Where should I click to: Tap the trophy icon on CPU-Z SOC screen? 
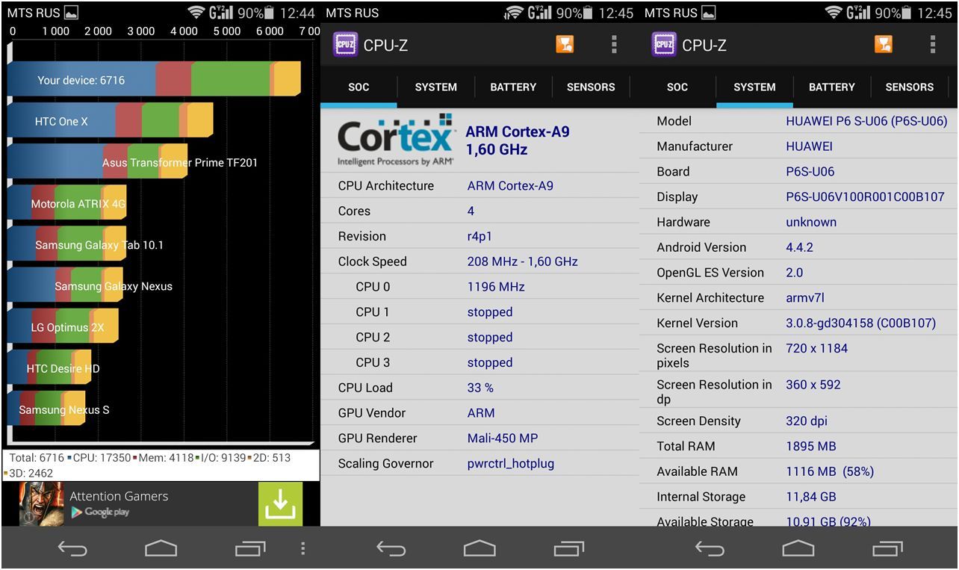point(565,45)
